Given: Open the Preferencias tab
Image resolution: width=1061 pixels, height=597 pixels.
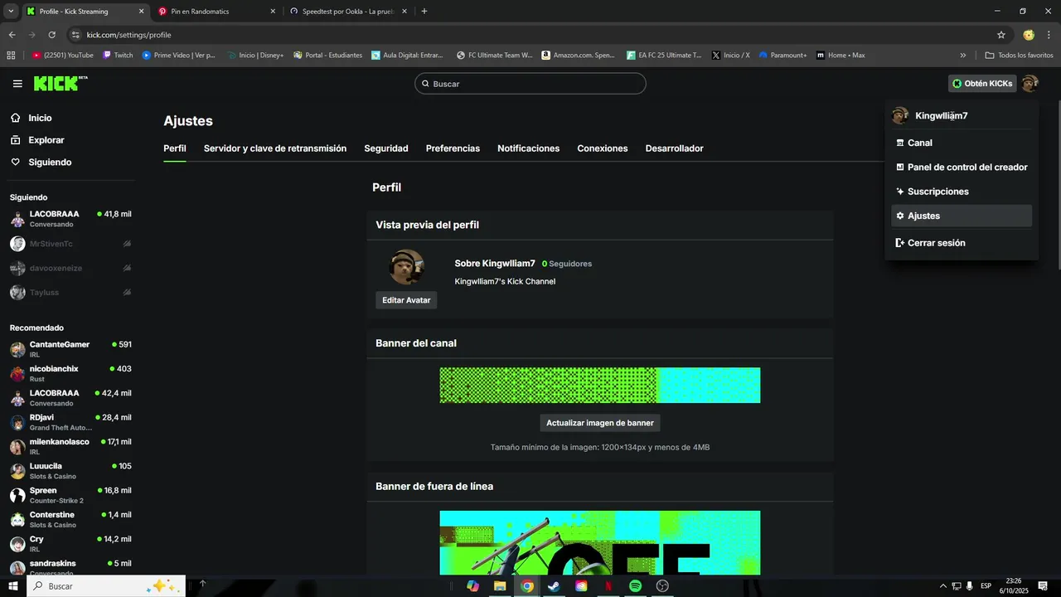Looking at the screenshot, I should pyautogui.click(x=453, y=148).
